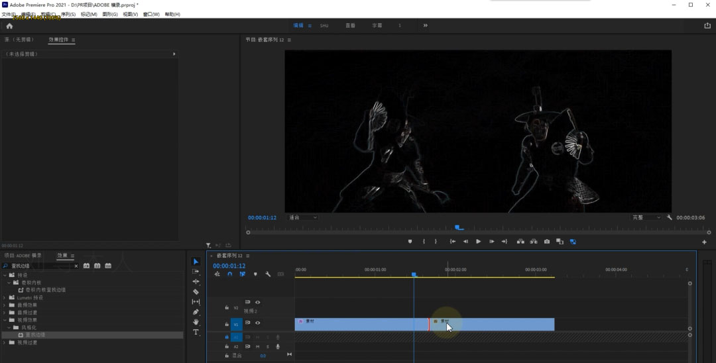The height and width of the screenshot is (363, 716).
Task: Toggle lock on V1 track
Action: point(227,324)
